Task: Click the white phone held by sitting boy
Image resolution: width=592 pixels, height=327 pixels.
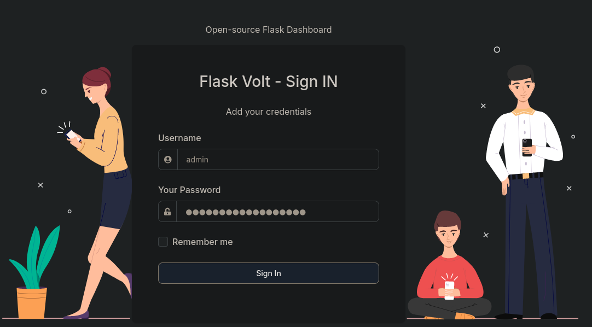Action: point(449,290)
